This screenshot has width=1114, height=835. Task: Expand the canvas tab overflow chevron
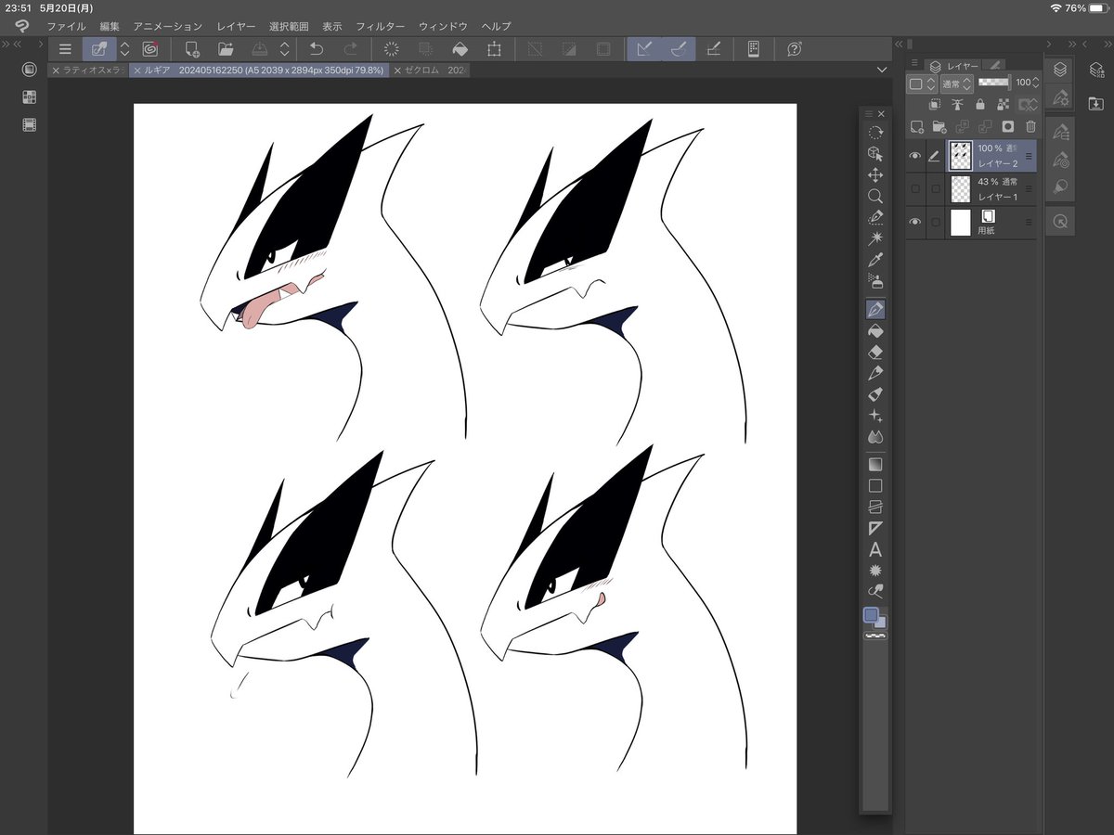pyautogui.click(x=881, y=70)
